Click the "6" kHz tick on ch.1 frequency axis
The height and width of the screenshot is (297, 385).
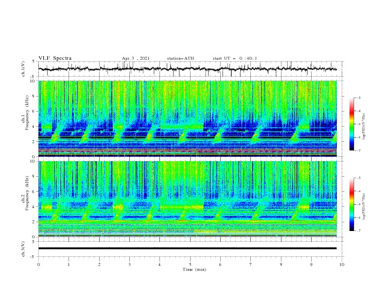pos(35,111)
